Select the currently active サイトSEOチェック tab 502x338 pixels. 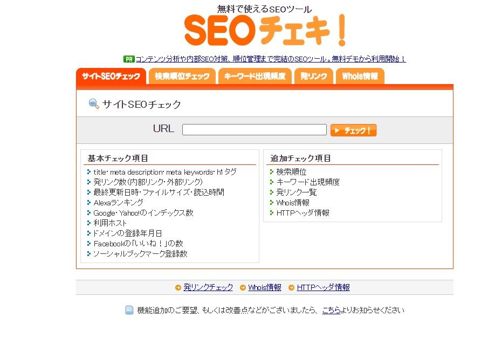click(x=111, y=77)
